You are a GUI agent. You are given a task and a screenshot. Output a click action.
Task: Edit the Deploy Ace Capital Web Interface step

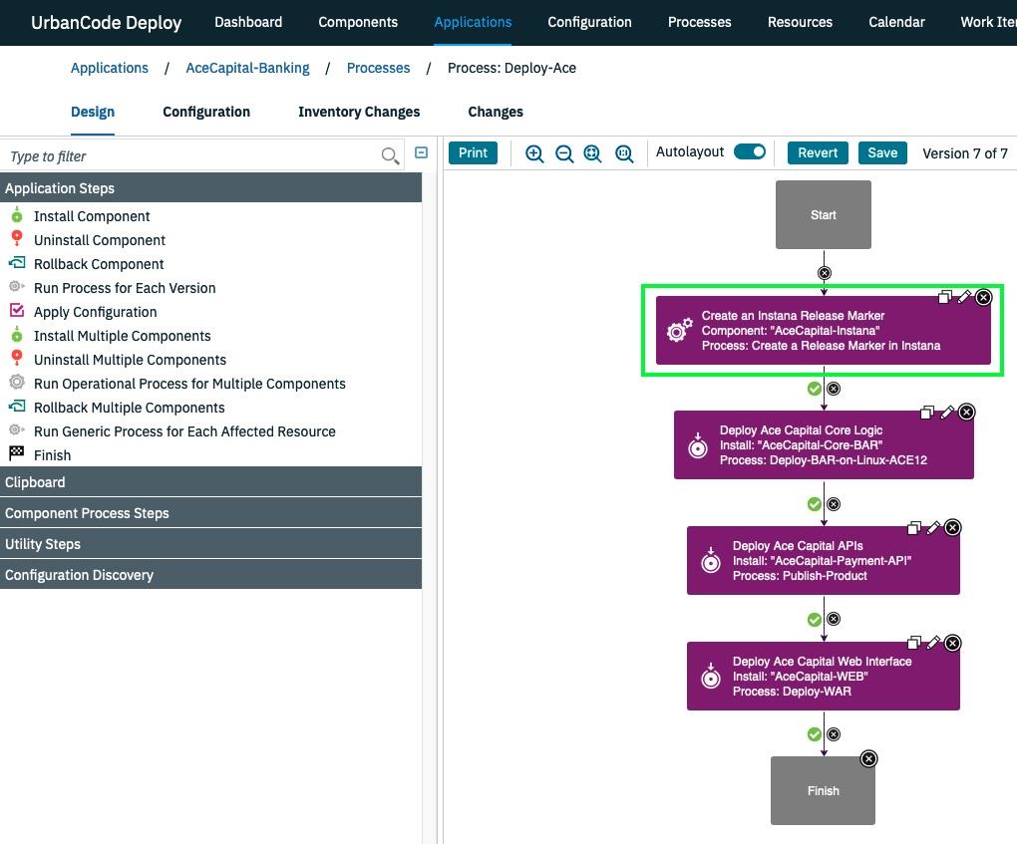tap(933, 643)
